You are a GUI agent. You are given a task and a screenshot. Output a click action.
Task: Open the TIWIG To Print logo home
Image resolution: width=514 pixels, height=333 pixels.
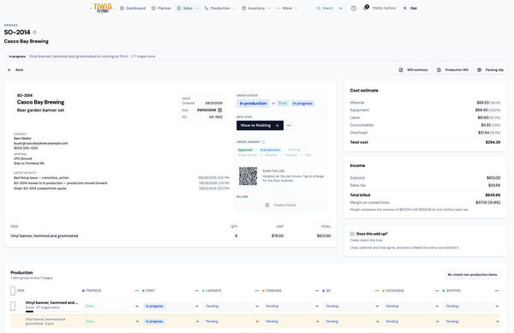pos(102,9)
